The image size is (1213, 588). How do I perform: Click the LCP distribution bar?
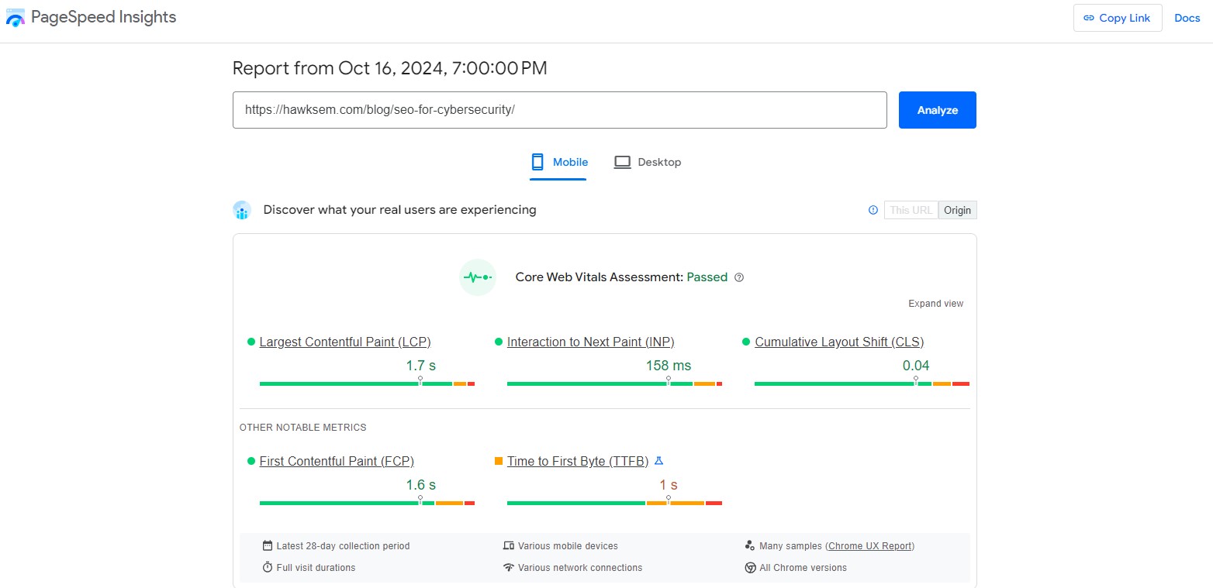[367, 383]
